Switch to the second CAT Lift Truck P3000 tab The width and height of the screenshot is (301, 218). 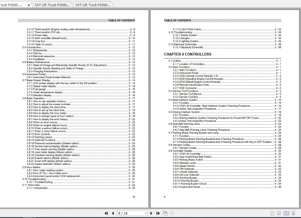coord(52,5)
